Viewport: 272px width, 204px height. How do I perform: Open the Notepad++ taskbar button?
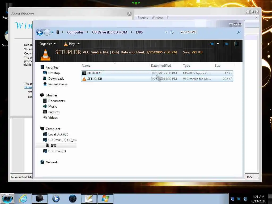tap(89, 199)
